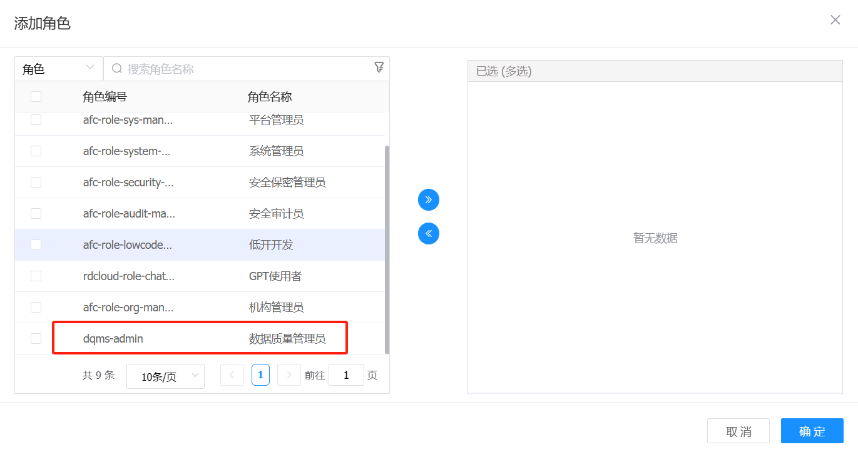Image resolution: width=858 pixels, height=457 pixels.
Task: Select the 低开开发 role checkbox
Action: pos(36,245)
